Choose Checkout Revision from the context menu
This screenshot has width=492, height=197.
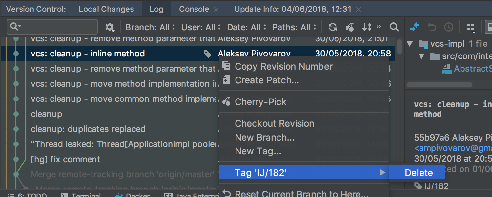click(275, 123)
